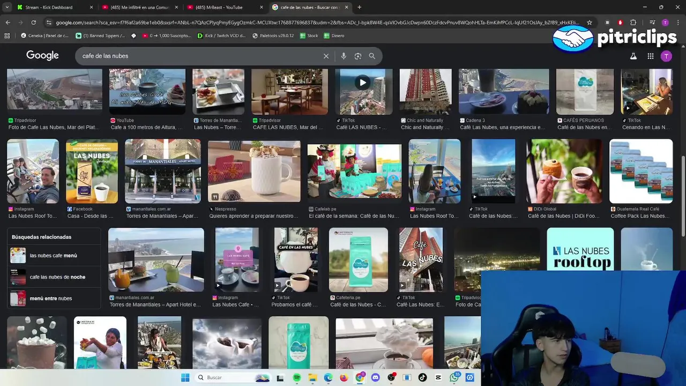Viewport: 686px width, 386px height.
Task: Open the Cafelab.pe café de la semana image
Action: pos(354,172)
